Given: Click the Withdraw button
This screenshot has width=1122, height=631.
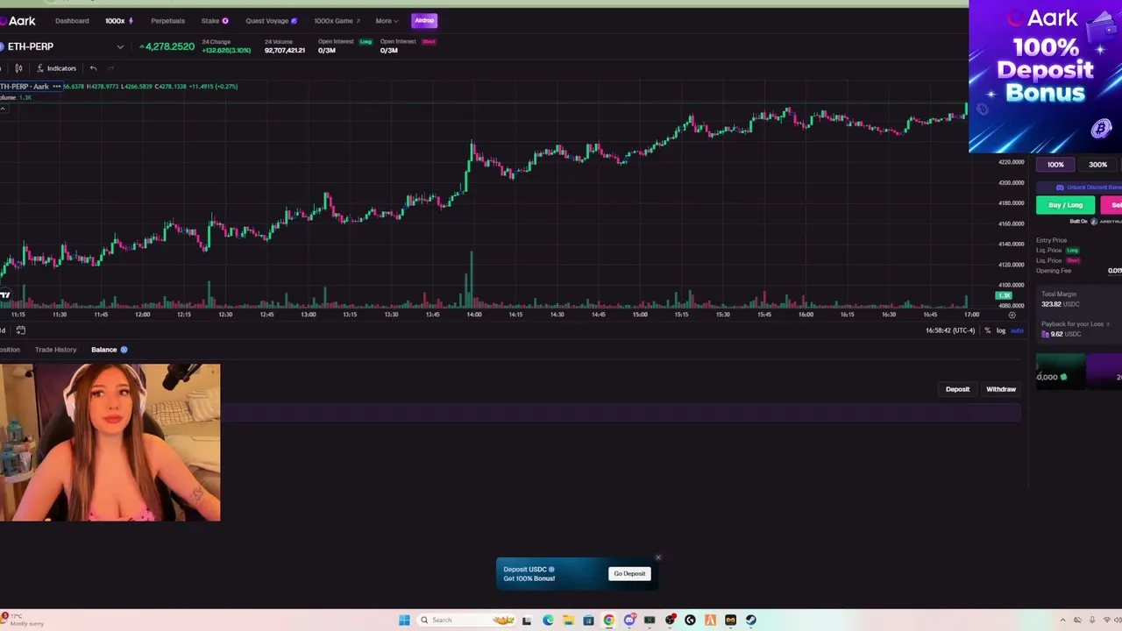Looking at the screenshot, I should (1001, 389).
